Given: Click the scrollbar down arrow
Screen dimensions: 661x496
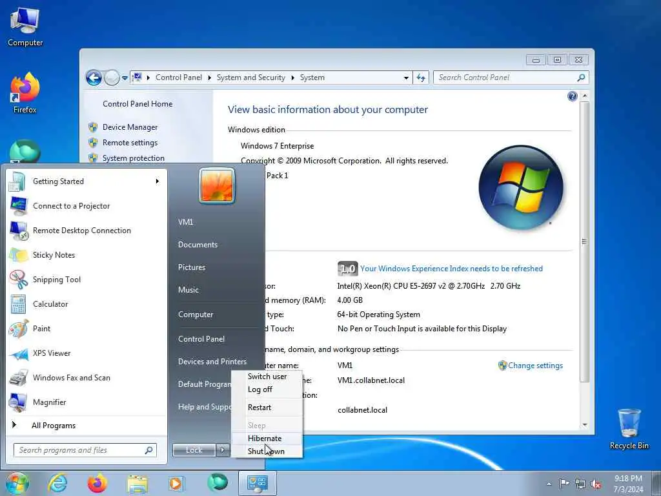Looking at the screenshot, I should click(x=584, y=425).
